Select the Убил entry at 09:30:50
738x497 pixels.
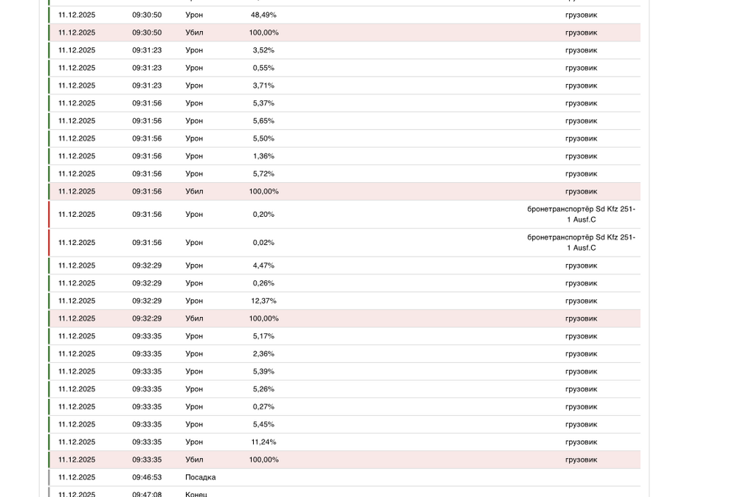(x=194, y=32)
